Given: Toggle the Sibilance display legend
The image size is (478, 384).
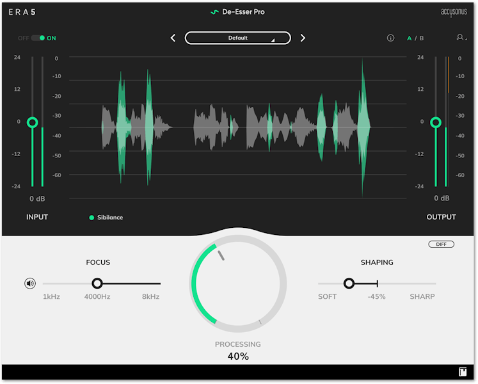Looking at the screenshot, I should [x=106, y=218].
